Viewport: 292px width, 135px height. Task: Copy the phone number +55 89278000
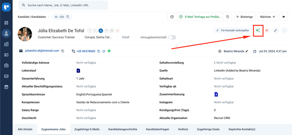(x=99, y=51)
